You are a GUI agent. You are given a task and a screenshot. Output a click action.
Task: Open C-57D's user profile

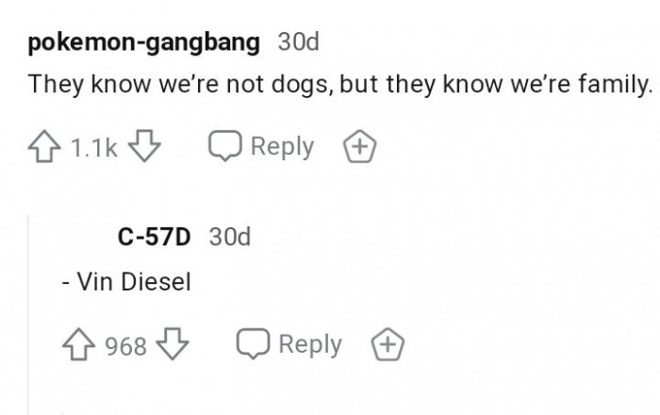click(154, 237)
